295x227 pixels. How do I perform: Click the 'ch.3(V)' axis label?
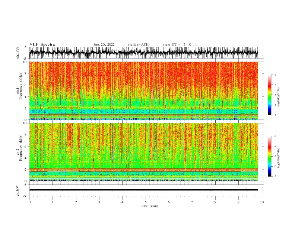[18, 190]
